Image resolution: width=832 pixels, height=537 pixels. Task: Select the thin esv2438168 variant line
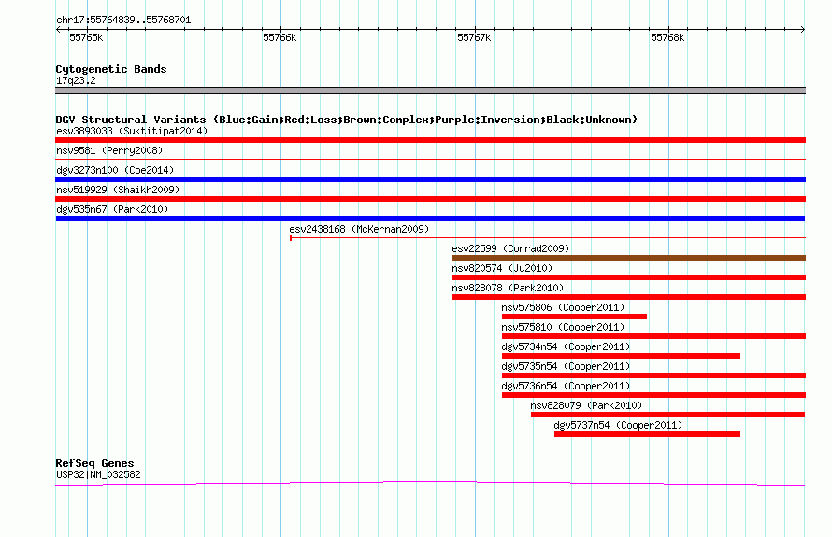click(x=548, y=238)
